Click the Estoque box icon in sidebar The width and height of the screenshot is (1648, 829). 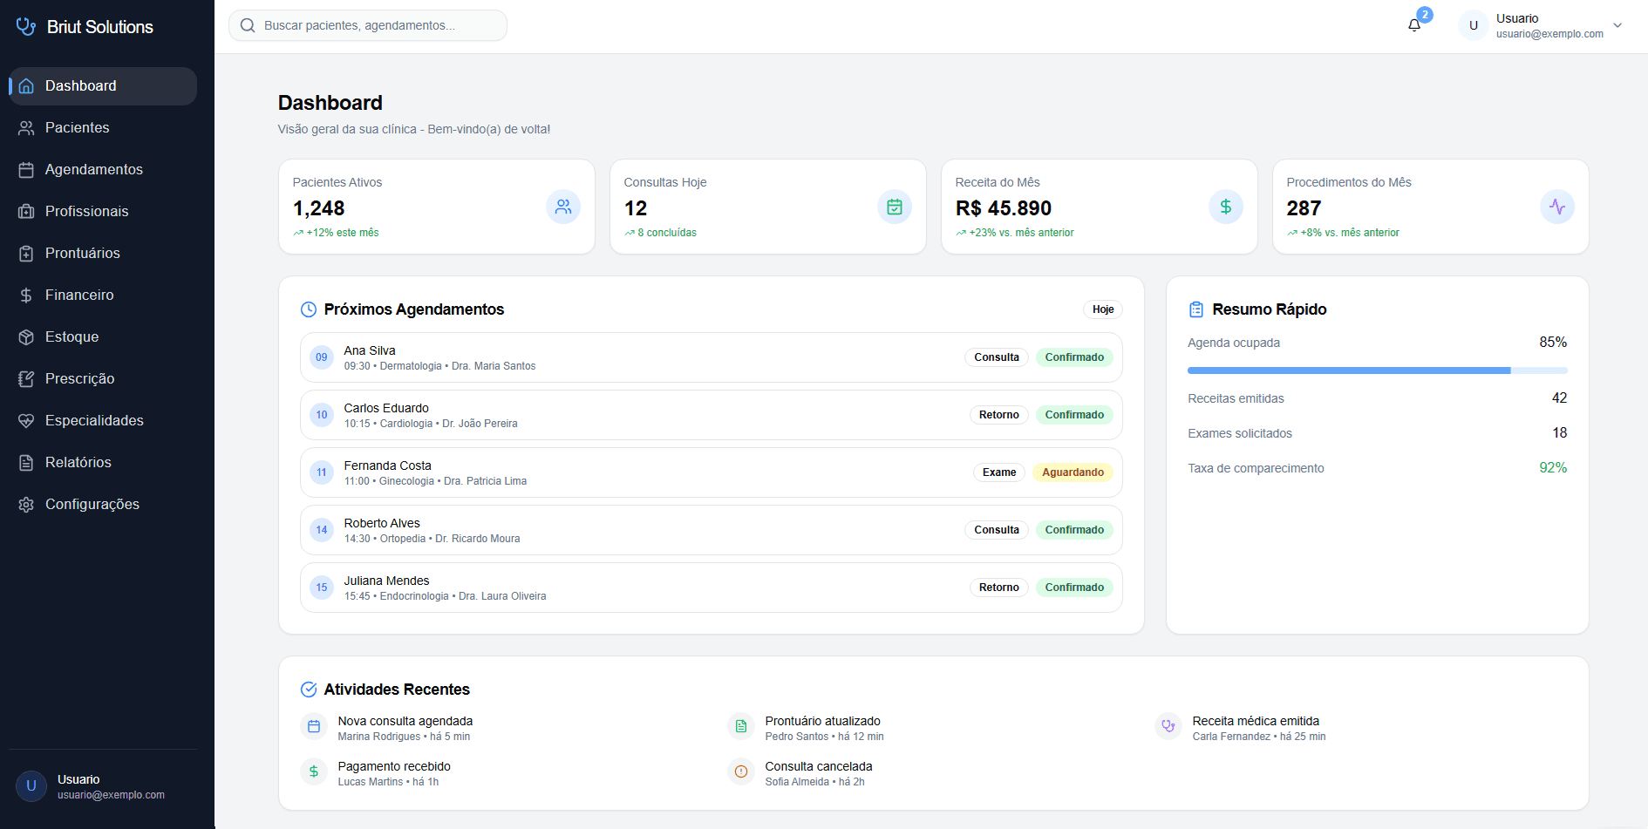coord(26,336)
